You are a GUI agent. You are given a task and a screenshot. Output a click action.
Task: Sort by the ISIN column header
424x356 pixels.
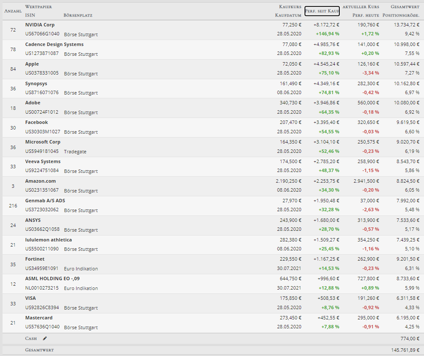click(30, 15)
